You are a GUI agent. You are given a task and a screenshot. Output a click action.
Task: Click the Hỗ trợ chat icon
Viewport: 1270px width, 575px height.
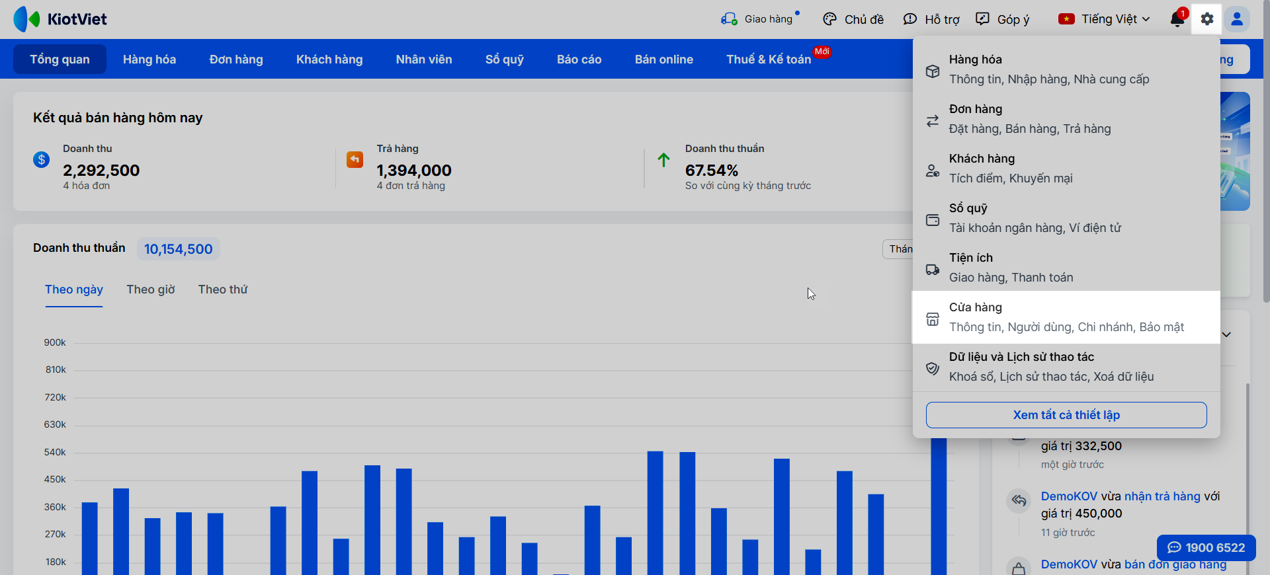[910, 19]
